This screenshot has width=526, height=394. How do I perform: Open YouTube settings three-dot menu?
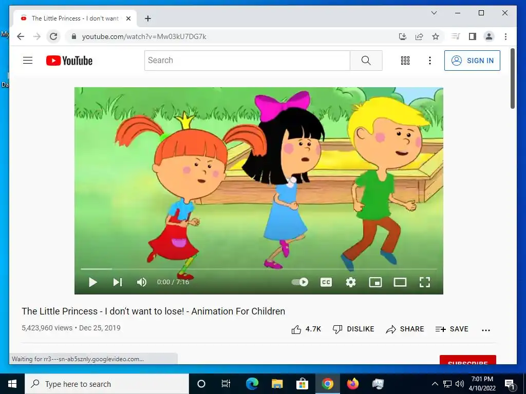click(430, 61)
